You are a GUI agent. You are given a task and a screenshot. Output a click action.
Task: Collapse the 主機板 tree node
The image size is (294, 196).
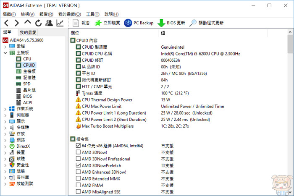pyautogui.click(x=5, y=53)
